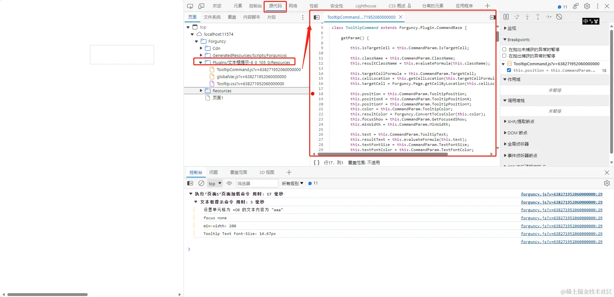614x297 pixels.
Task: Collapse the localhost:11574 node
Action: (192, 34)
